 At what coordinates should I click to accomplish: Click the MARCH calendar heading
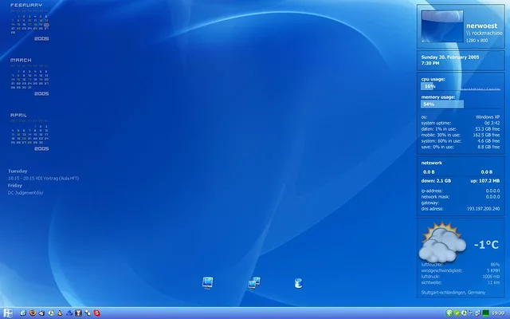[x=21, y=61]
